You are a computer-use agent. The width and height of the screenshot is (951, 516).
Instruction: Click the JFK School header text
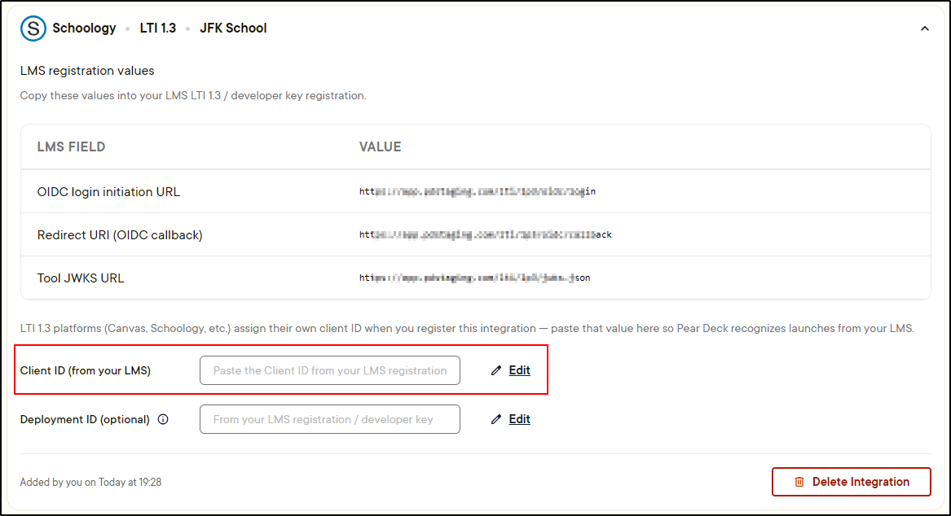233,28
